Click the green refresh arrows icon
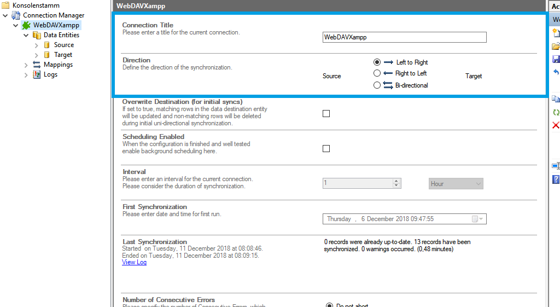Viewport: 560px width, 307px height. point(556,112)
